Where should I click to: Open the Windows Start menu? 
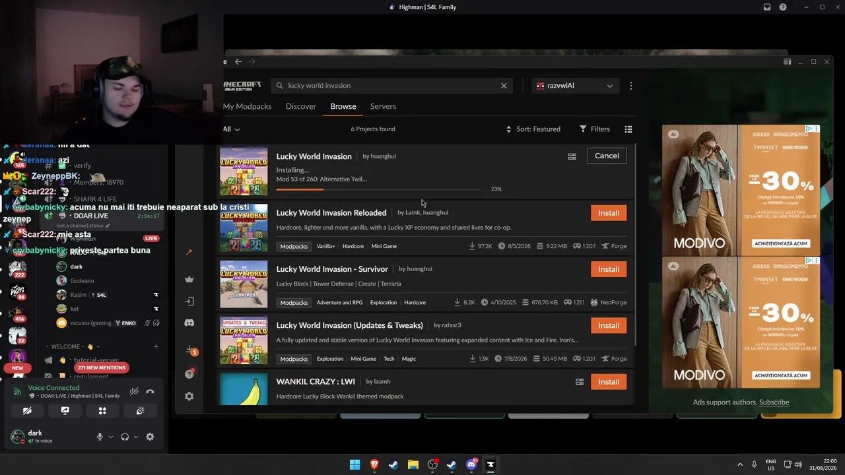[355, 465]
